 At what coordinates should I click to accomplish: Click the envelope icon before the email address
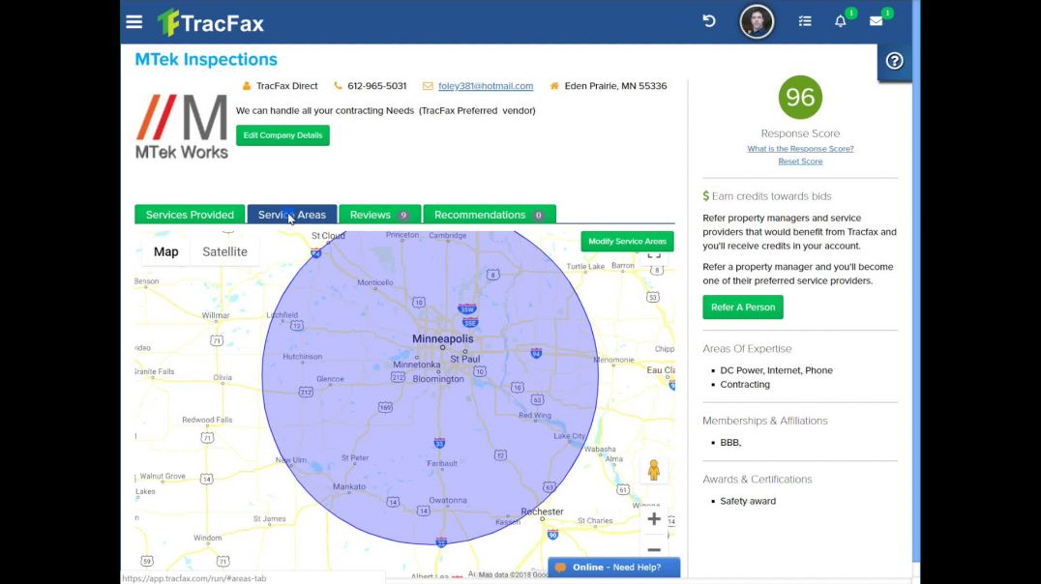428,86
